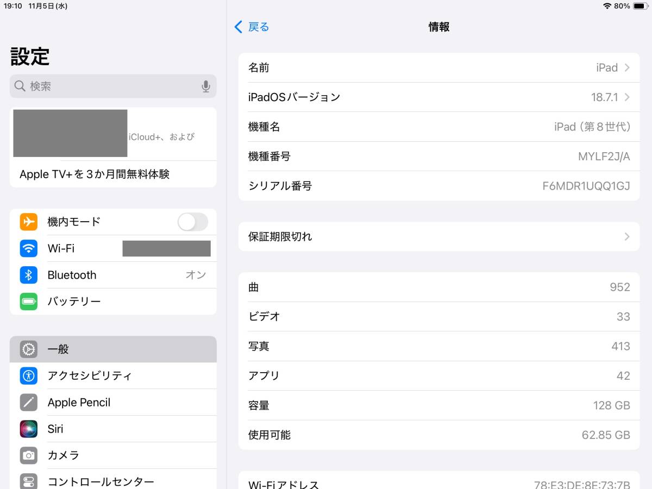652x489 pixels.
Task: Open iPadOS version details chevron
Action: coord(627,97)
